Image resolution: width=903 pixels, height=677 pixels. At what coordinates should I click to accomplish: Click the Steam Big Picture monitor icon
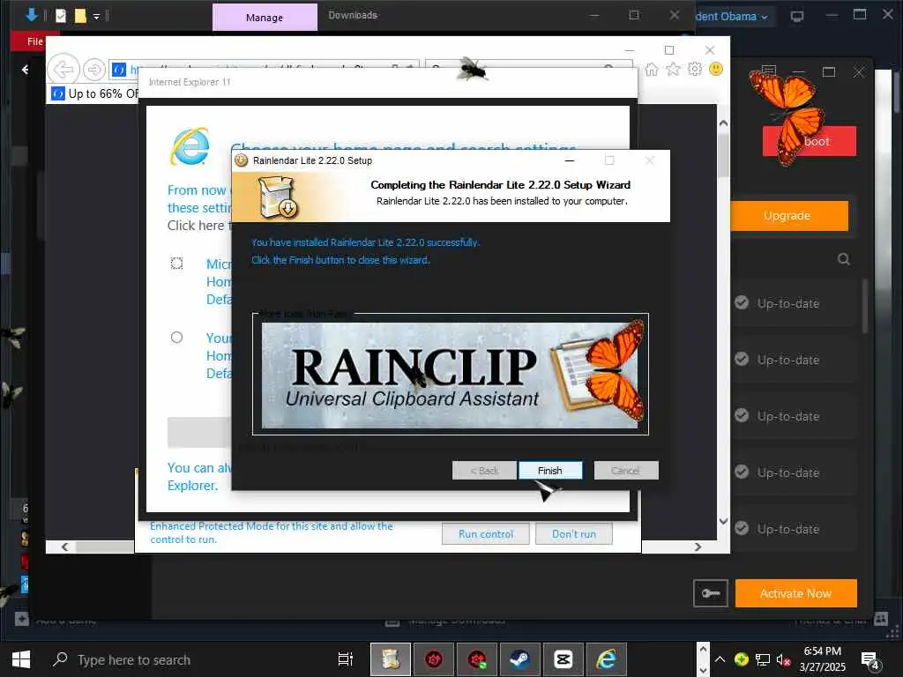point(797,16)
